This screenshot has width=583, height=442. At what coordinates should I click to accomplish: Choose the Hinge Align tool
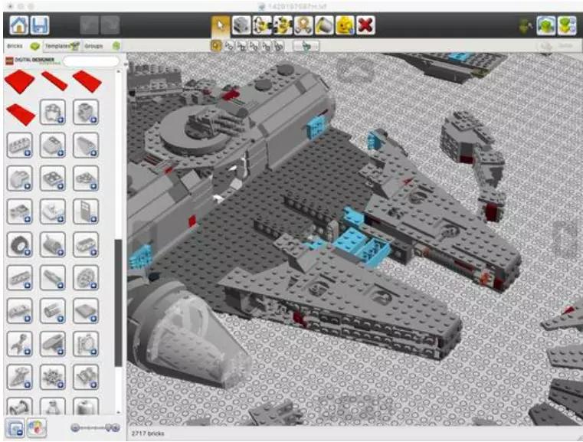click(x=283, y=25)
